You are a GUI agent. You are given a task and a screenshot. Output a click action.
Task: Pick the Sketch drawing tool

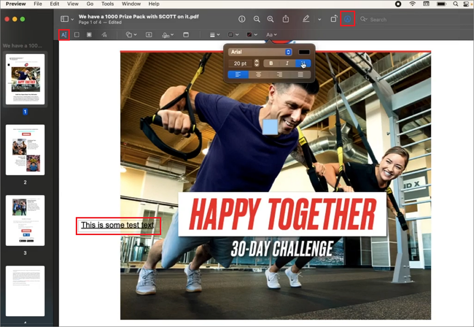(x=104, y=35)
